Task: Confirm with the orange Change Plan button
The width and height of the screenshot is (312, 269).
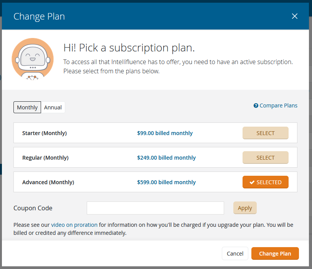Action: (x=275, y=254)
